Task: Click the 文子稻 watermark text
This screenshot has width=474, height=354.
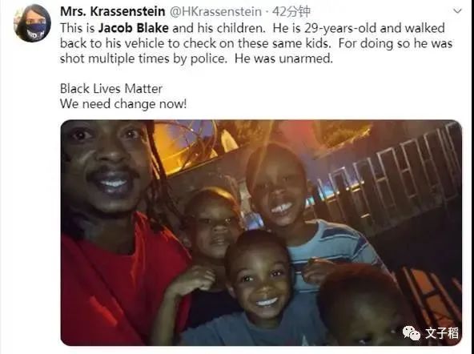Action: [442, 333]
